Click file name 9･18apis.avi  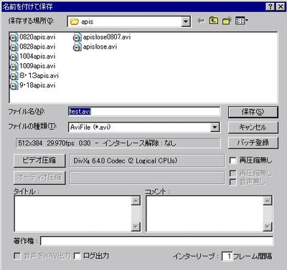pyautogui.click(x=37, y=85)
